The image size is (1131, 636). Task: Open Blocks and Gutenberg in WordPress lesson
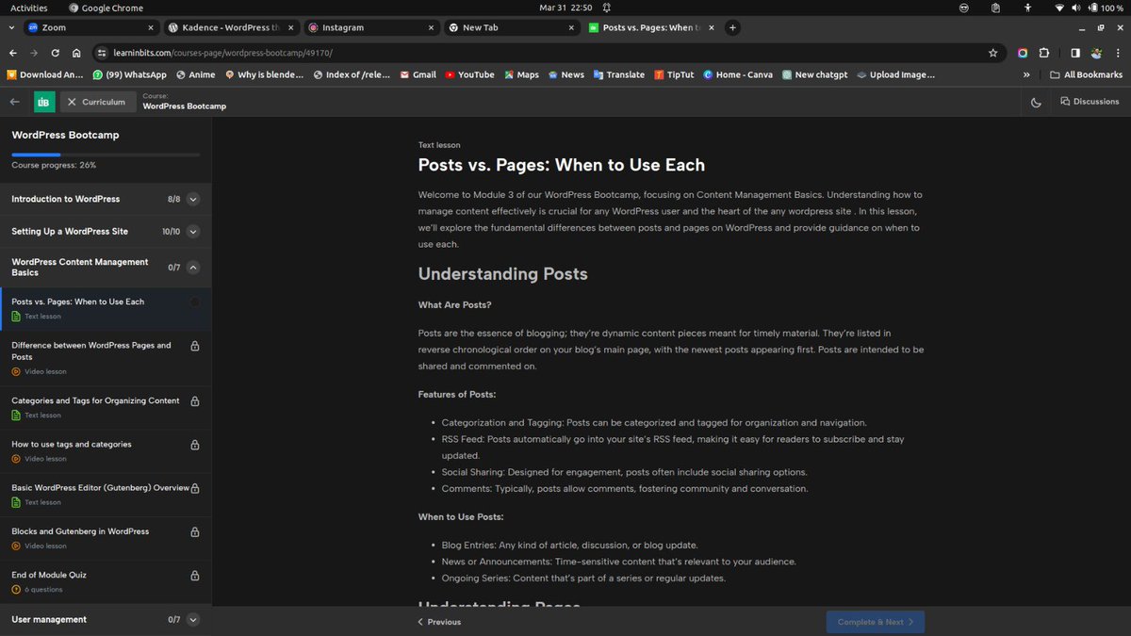106,538
